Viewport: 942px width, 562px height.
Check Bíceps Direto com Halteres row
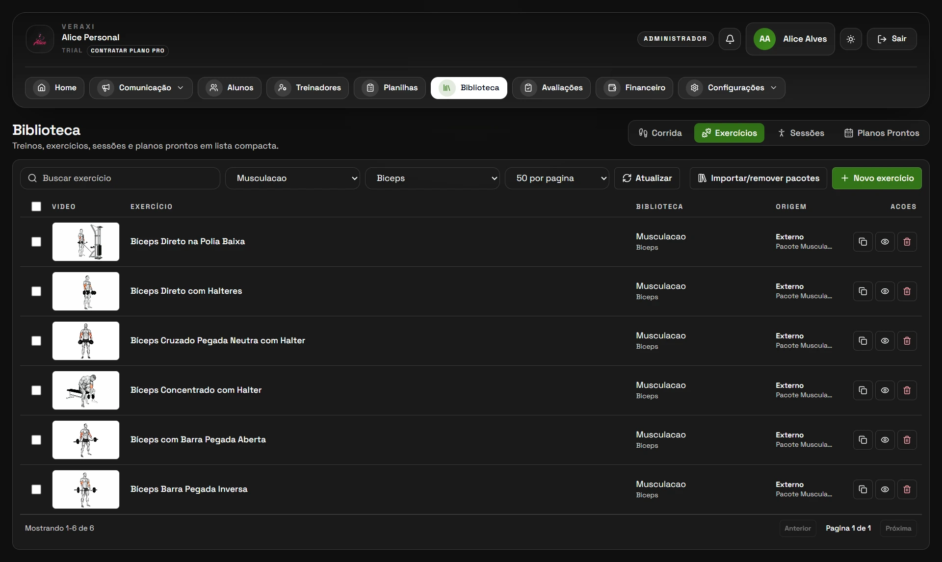[x=36, y=291]
